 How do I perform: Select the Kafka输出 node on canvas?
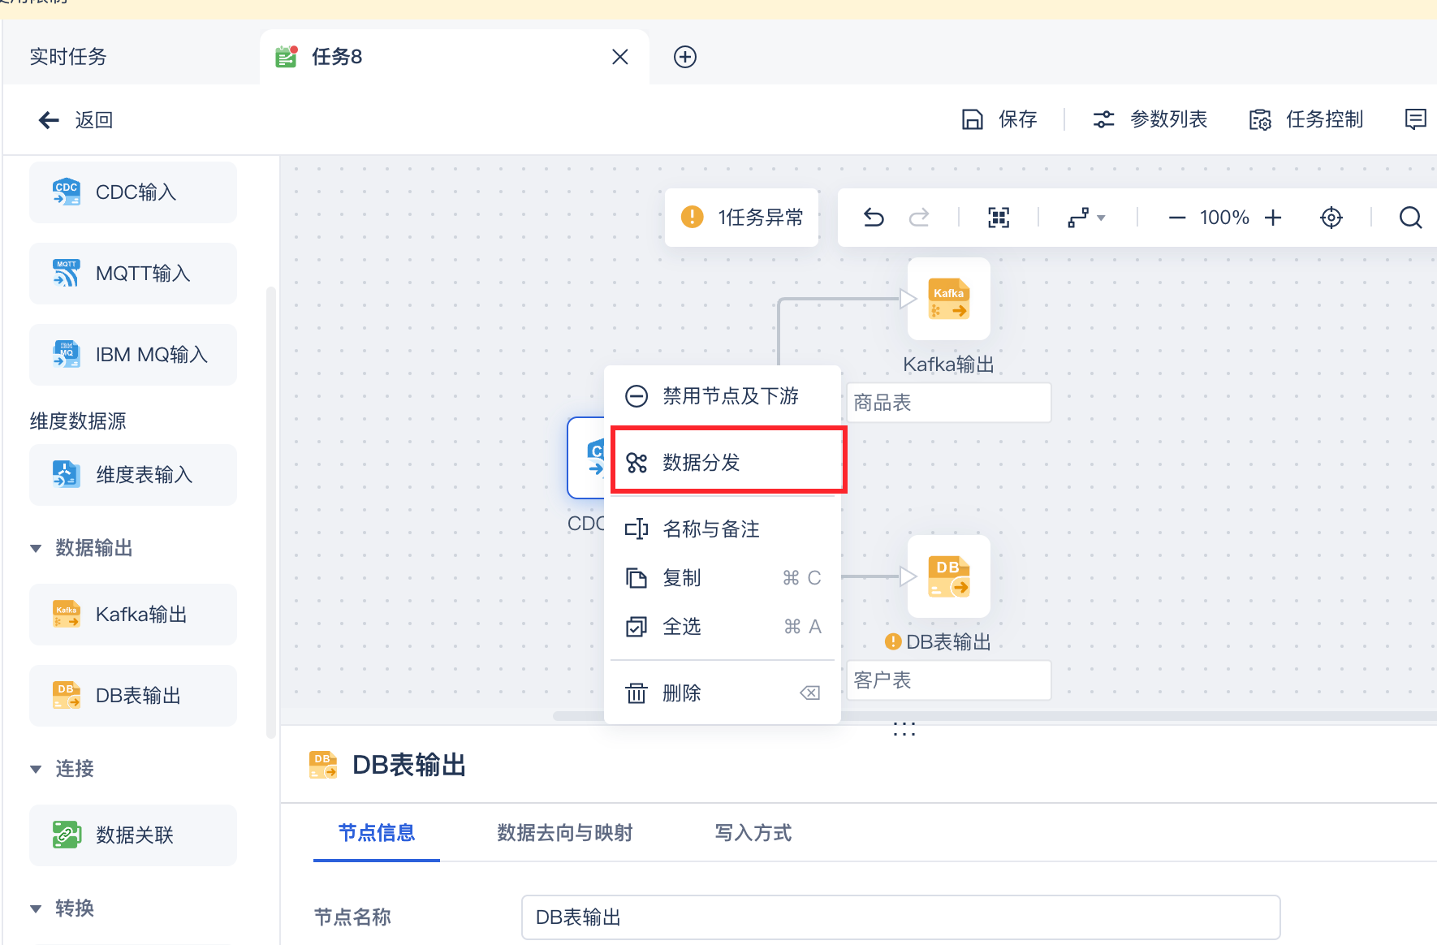(948, 300)
